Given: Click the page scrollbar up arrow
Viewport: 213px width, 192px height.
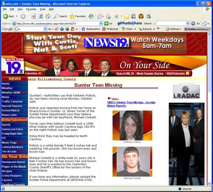Looking at the screenshot, I should (209, 34).
